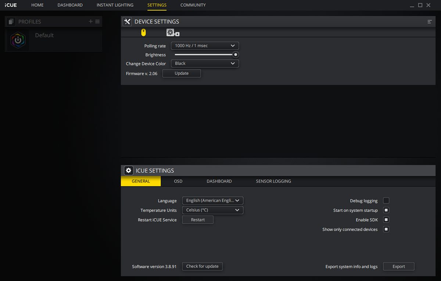The height and width of the screenshot is (281, 441).
Task: Go to the Home menu
Action: [x=37, y=5]
